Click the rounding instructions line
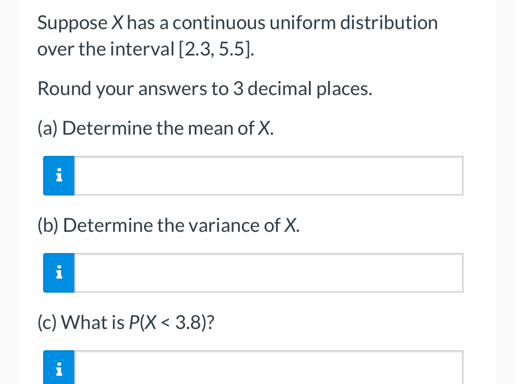The height and width of the screenshot is (384, 515). click(205, 89)
